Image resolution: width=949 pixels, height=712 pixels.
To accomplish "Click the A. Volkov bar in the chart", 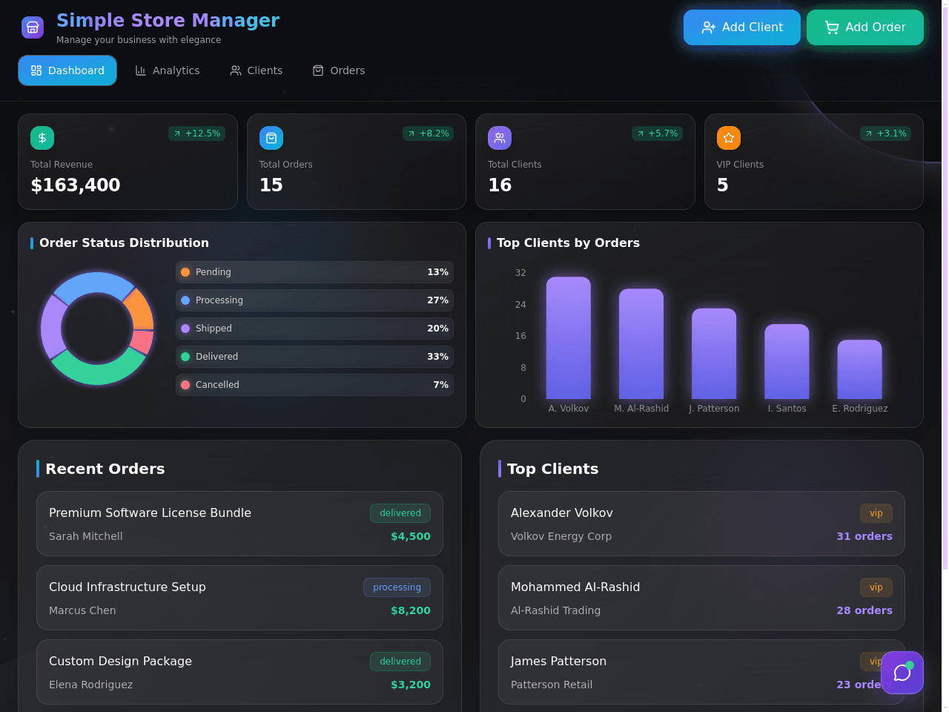I will pyautogui.click(x=569, y=338).
